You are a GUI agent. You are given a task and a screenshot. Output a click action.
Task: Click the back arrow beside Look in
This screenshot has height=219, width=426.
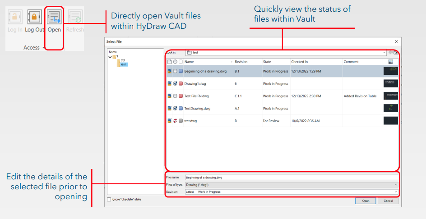tap(391, 52)
